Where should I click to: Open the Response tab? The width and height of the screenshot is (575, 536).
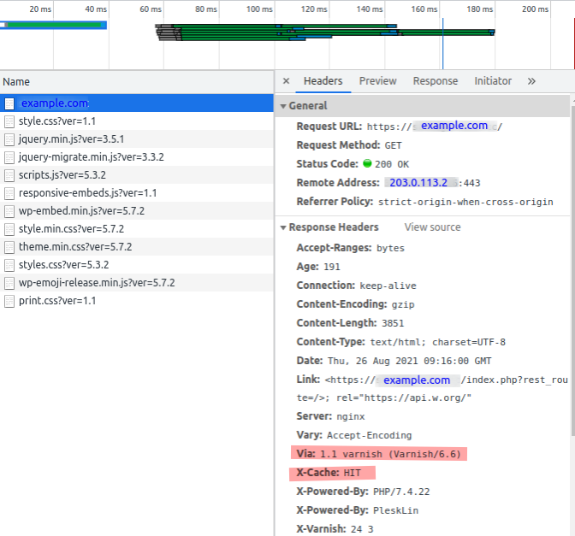coord(436,81)
